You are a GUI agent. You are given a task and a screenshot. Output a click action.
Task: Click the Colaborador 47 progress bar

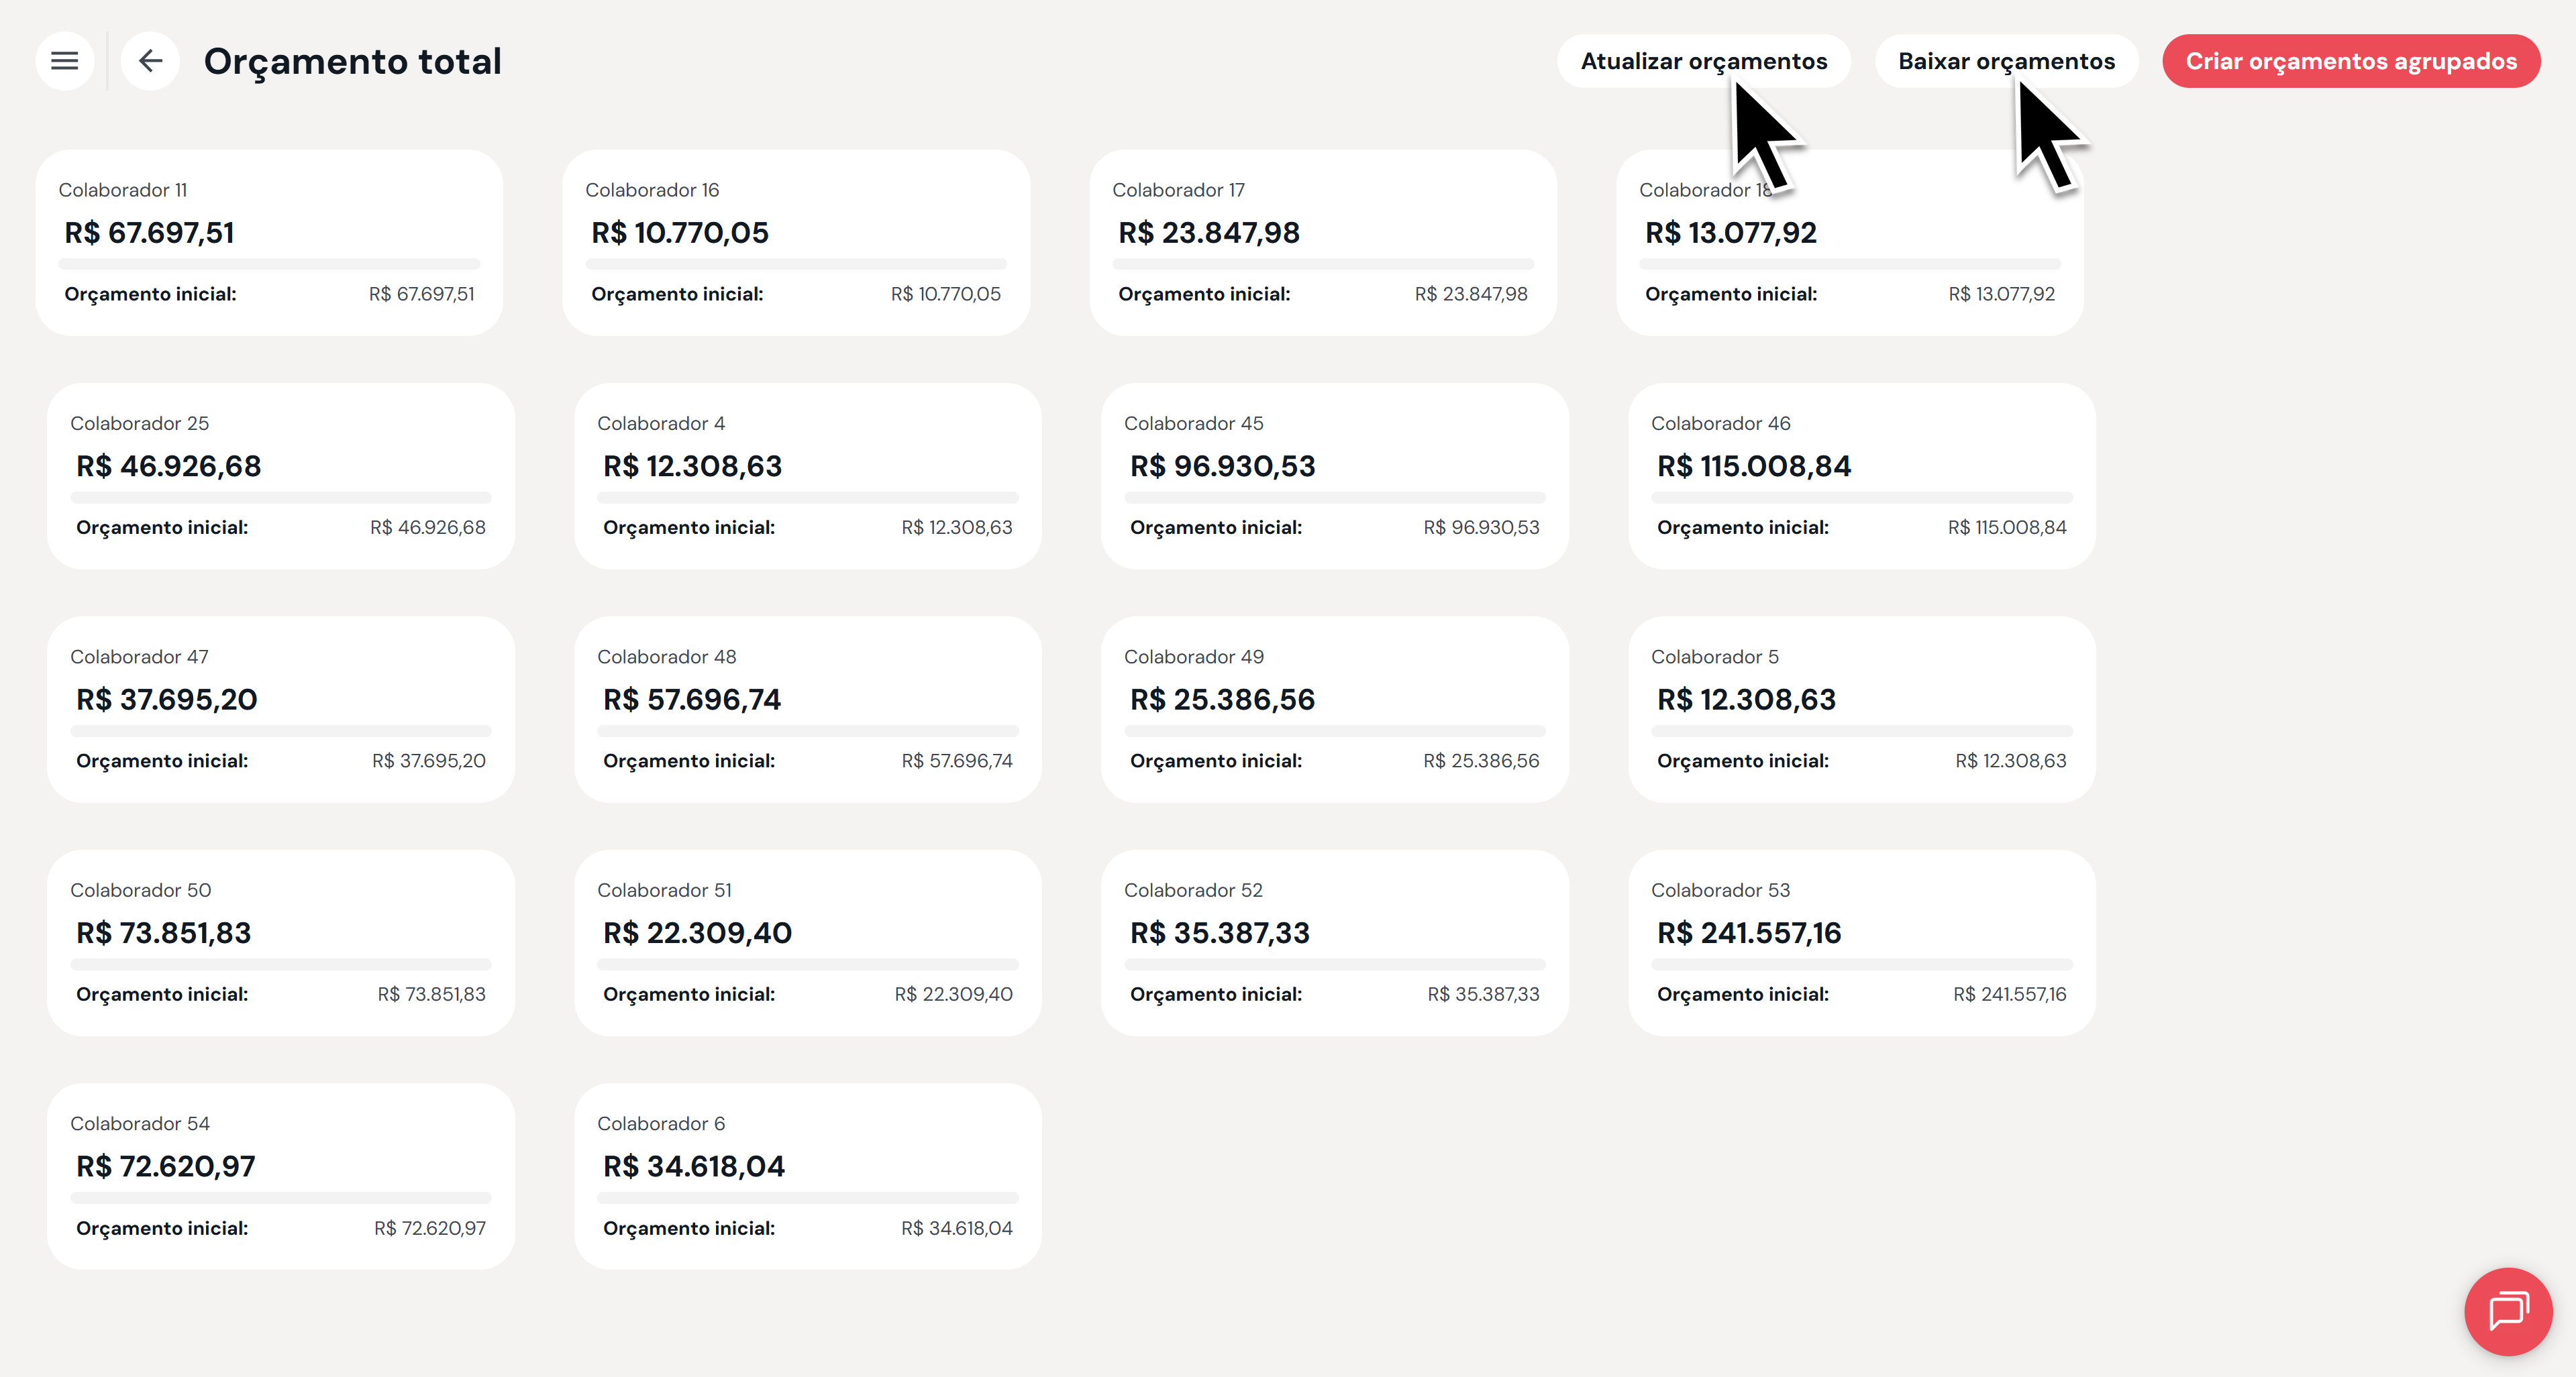[x=281, y=730]
